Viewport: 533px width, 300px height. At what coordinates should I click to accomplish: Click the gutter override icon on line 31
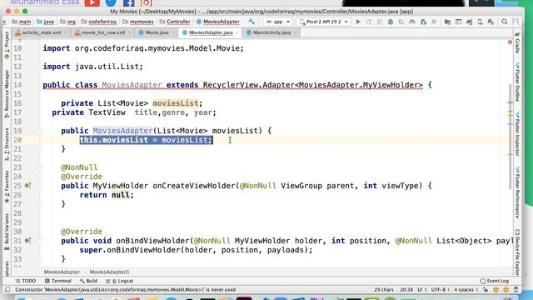coord(27,241)
